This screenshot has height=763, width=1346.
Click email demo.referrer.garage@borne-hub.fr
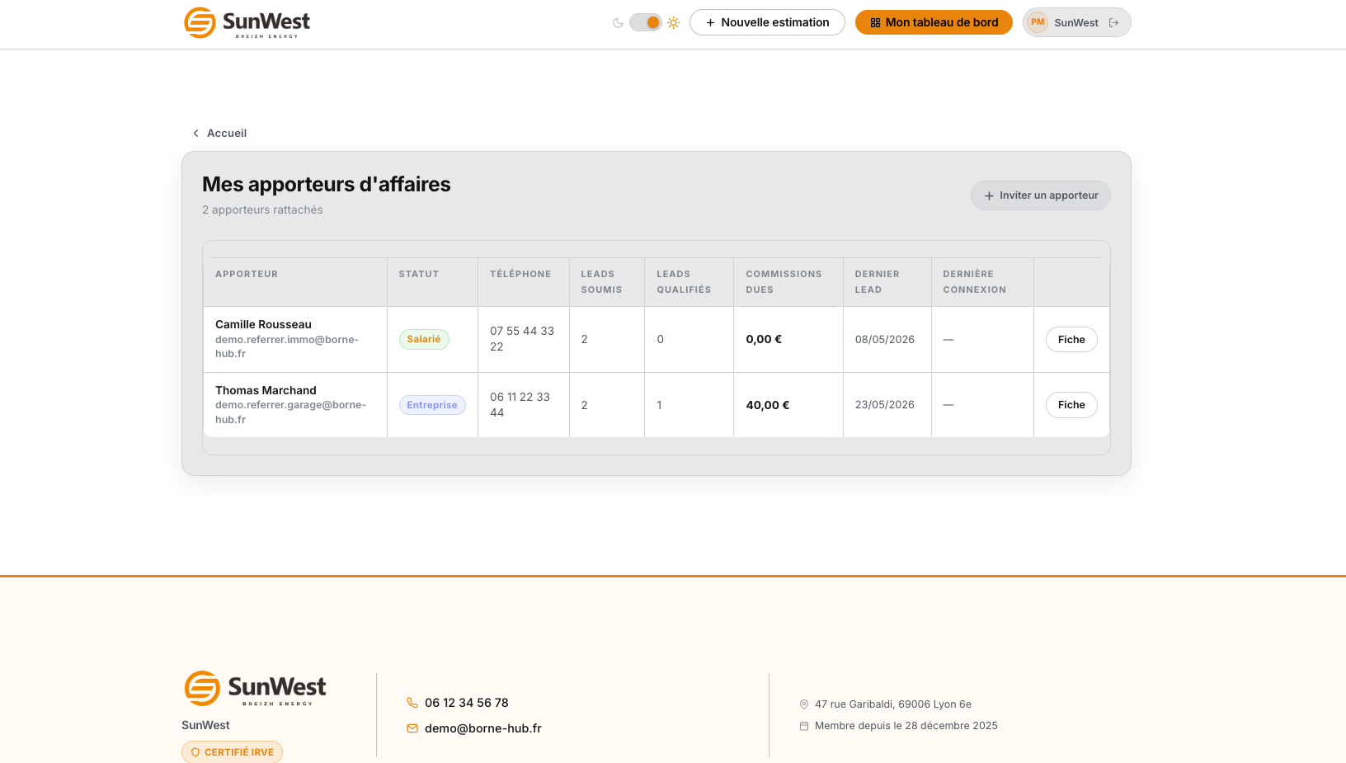290,412
